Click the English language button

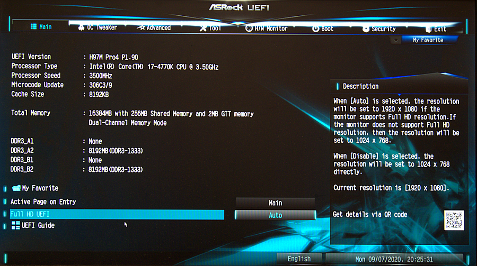[x=299, y=259]
